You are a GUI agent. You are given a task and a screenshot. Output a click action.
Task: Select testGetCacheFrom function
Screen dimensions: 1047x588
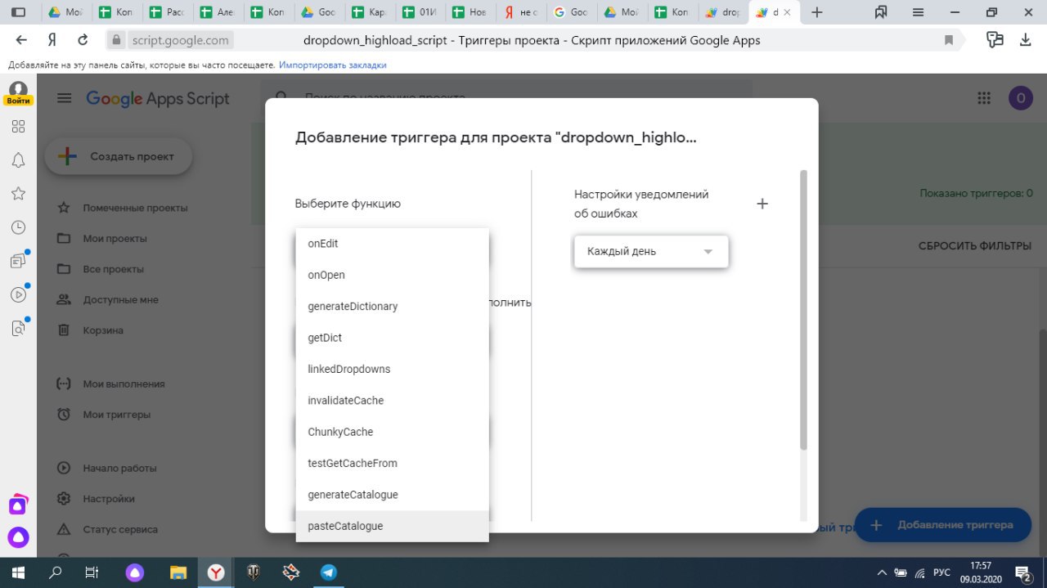392,463
